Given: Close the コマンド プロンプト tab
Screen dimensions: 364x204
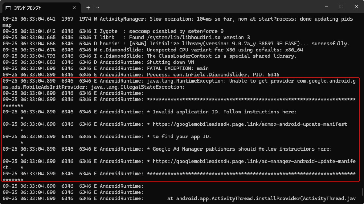Looking at the screenshot, I should click(x=74, y=7).
